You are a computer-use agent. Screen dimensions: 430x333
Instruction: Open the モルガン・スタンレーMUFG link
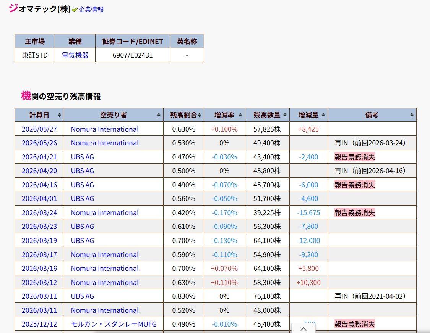pos(114,324)
